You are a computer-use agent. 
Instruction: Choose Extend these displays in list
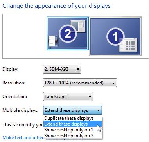(x=72, y=124)
